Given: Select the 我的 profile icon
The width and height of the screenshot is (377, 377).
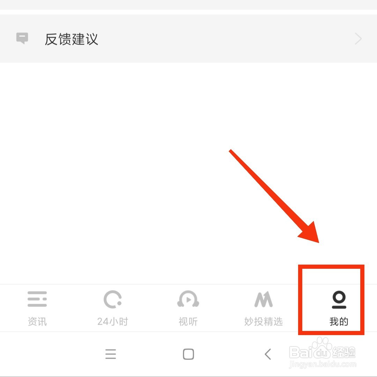Looking at the screenshot, I should click(x=339, y=300).
